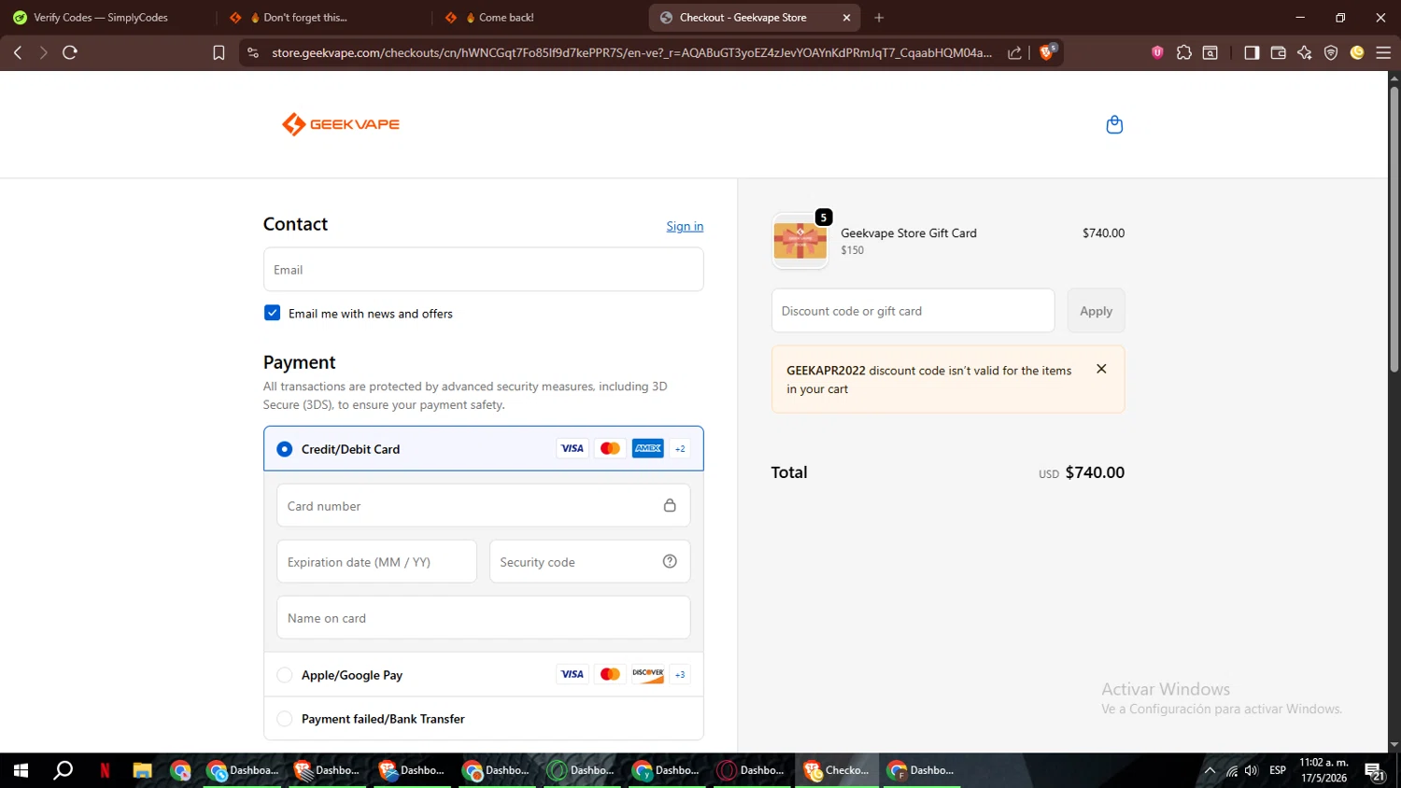Image resolution: width=1401 pixels, height=788 pixels.
Task: Open Windows search from the taskbar
Action: 64,770
